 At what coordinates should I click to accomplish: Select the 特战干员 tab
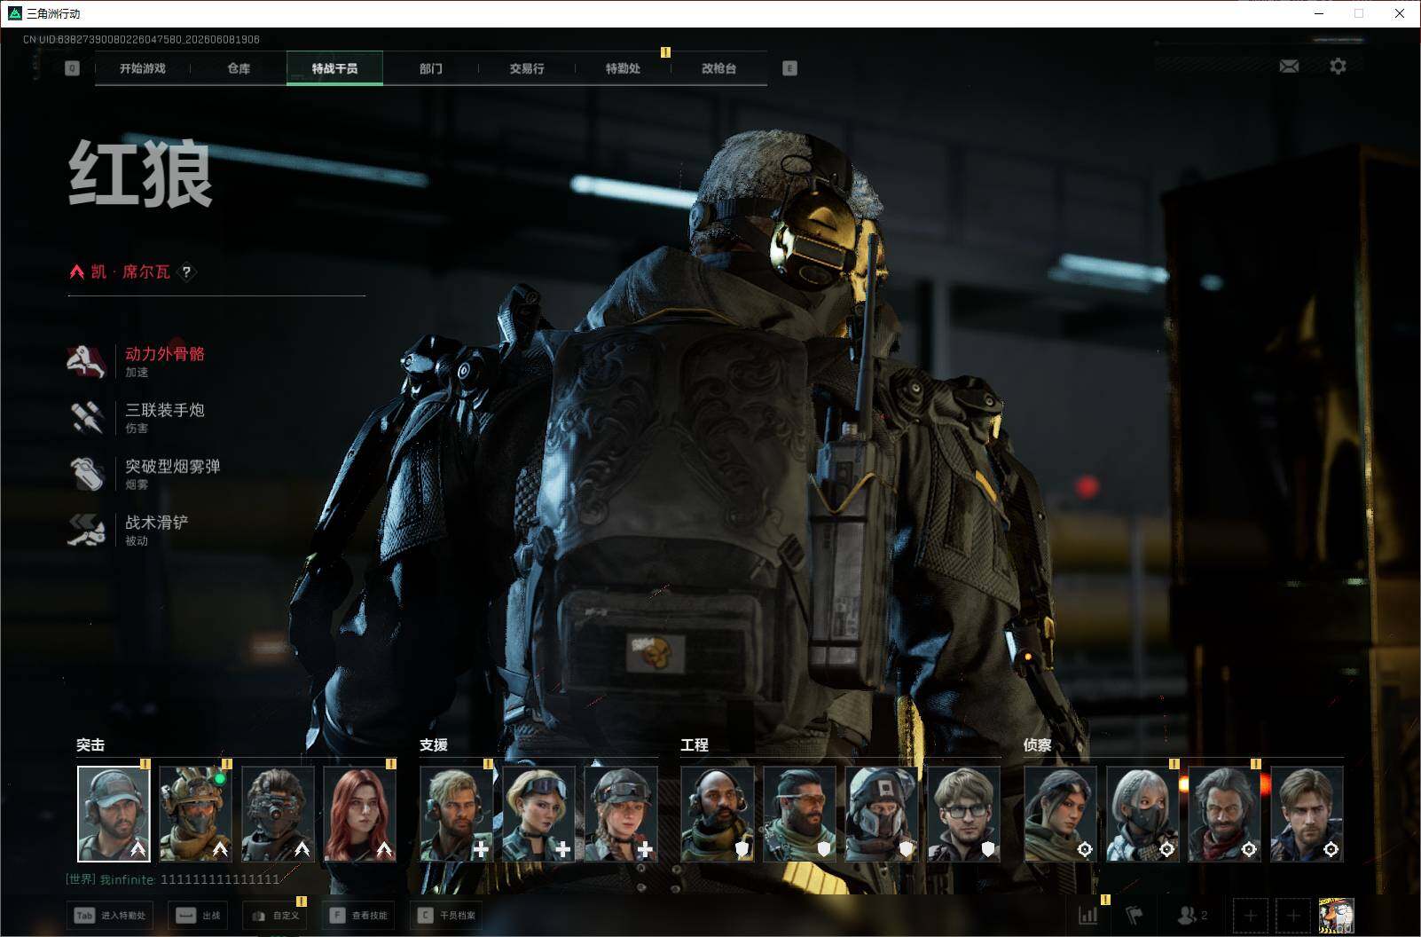pos(334,68)
